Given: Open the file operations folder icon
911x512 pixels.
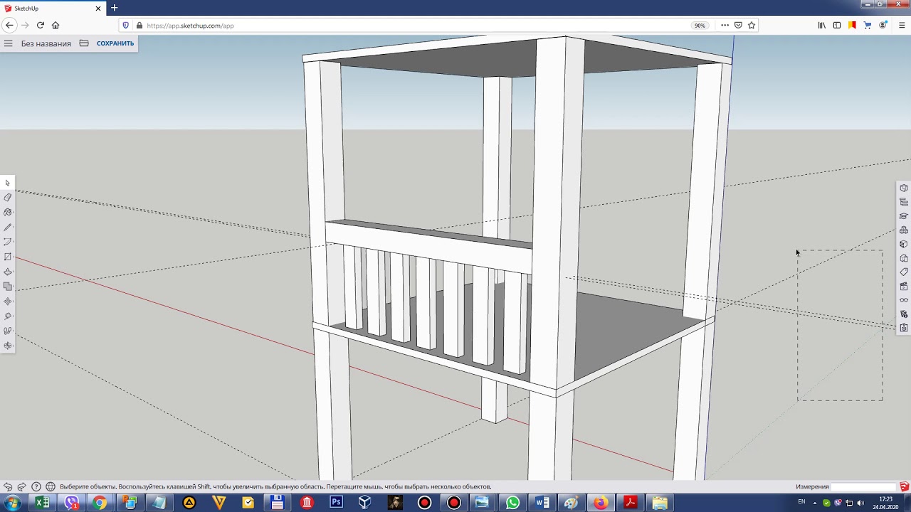Looking at the screenshot, I should tap(84, 43).
